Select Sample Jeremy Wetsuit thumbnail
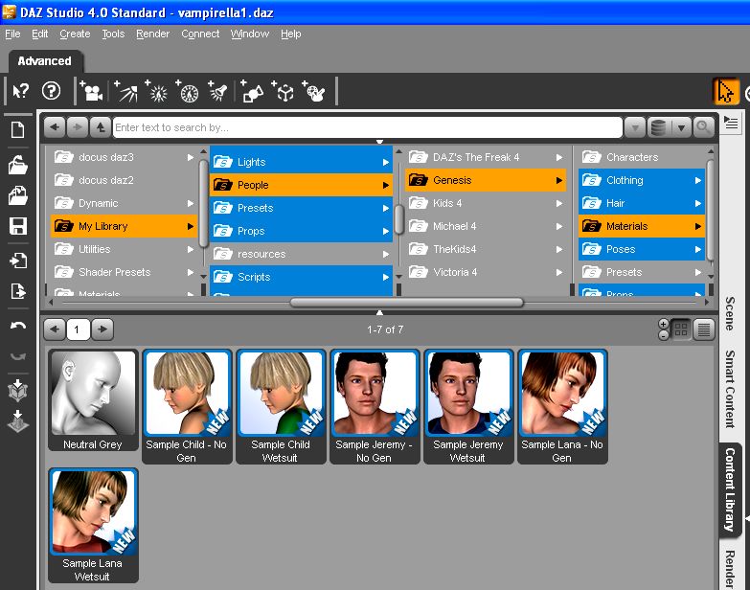The height and width of the screenshot is (590, 750). (x=468, y=406)
